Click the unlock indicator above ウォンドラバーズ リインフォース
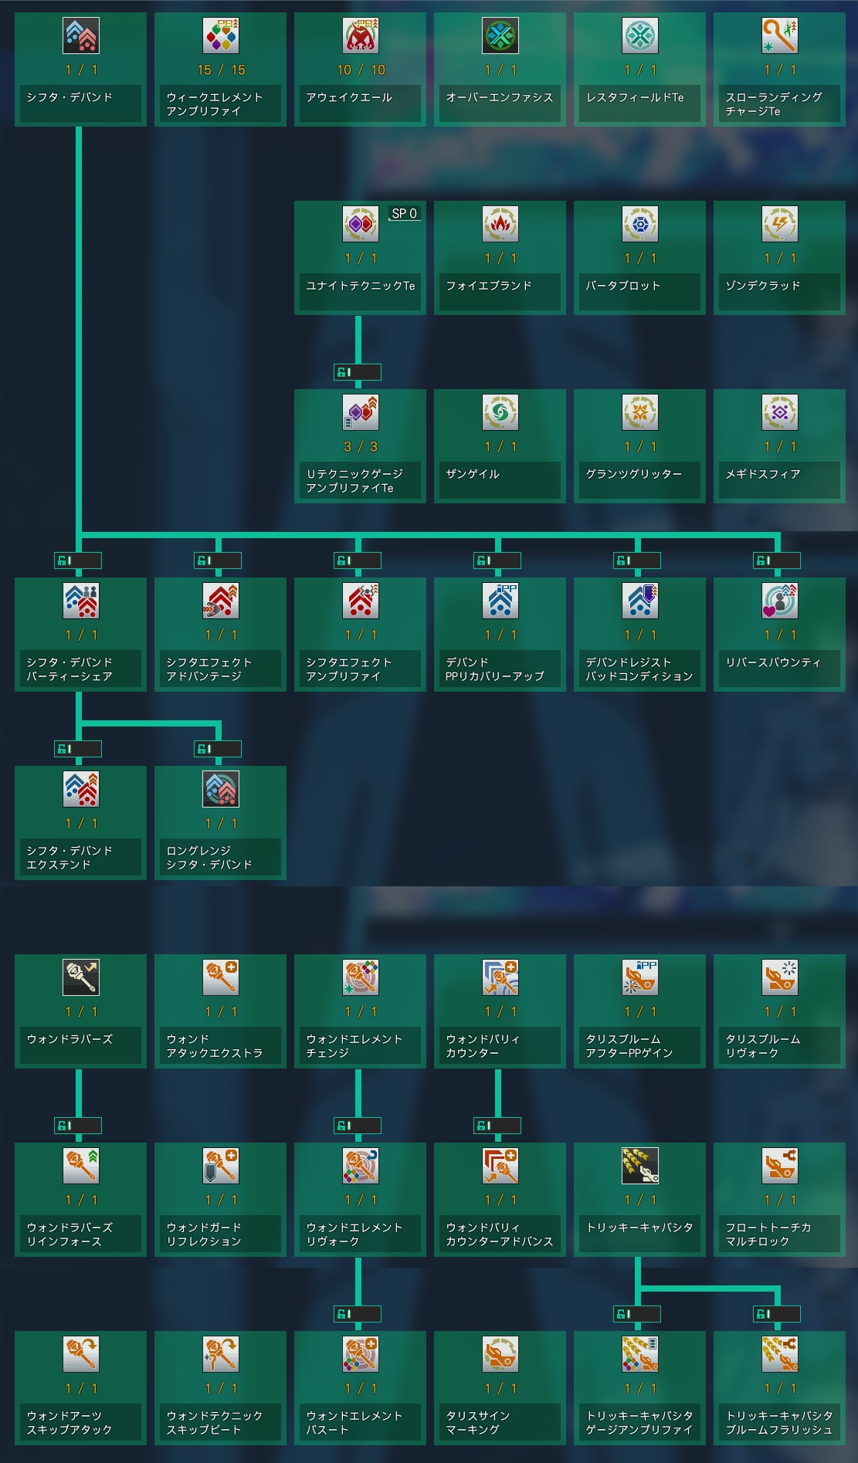 [78, 1126]
